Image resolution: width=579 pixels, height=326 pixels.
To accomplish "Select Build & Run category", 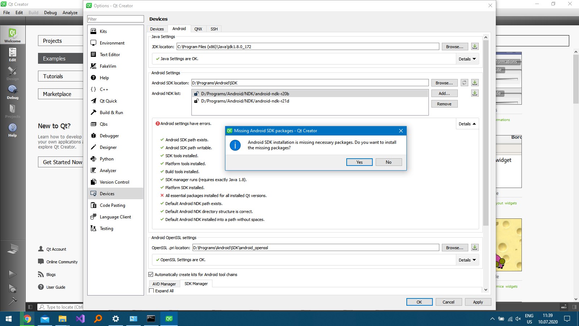I will click(x=115, y=113).
